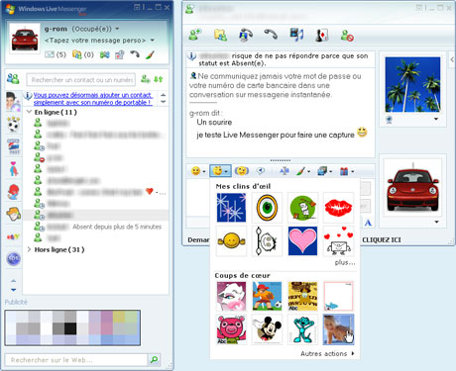456x371 pixels.
Task: Click the CLIQUEZ ICI link
Action: (382, 239)
